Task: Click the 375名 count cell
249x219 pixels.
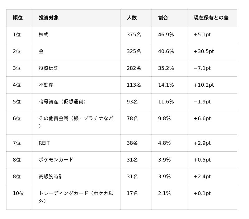Action: pyautogui.click(x=134, y=34)
